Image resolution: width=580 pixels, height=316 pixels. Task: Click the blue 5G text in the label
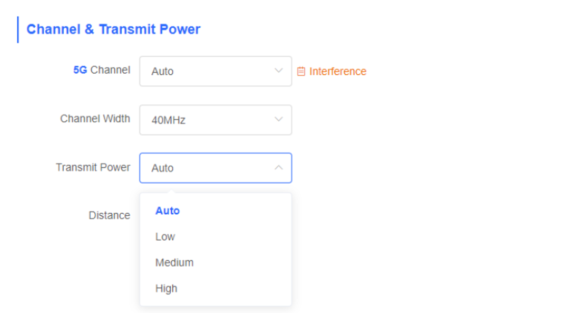[x=80, y=70]
